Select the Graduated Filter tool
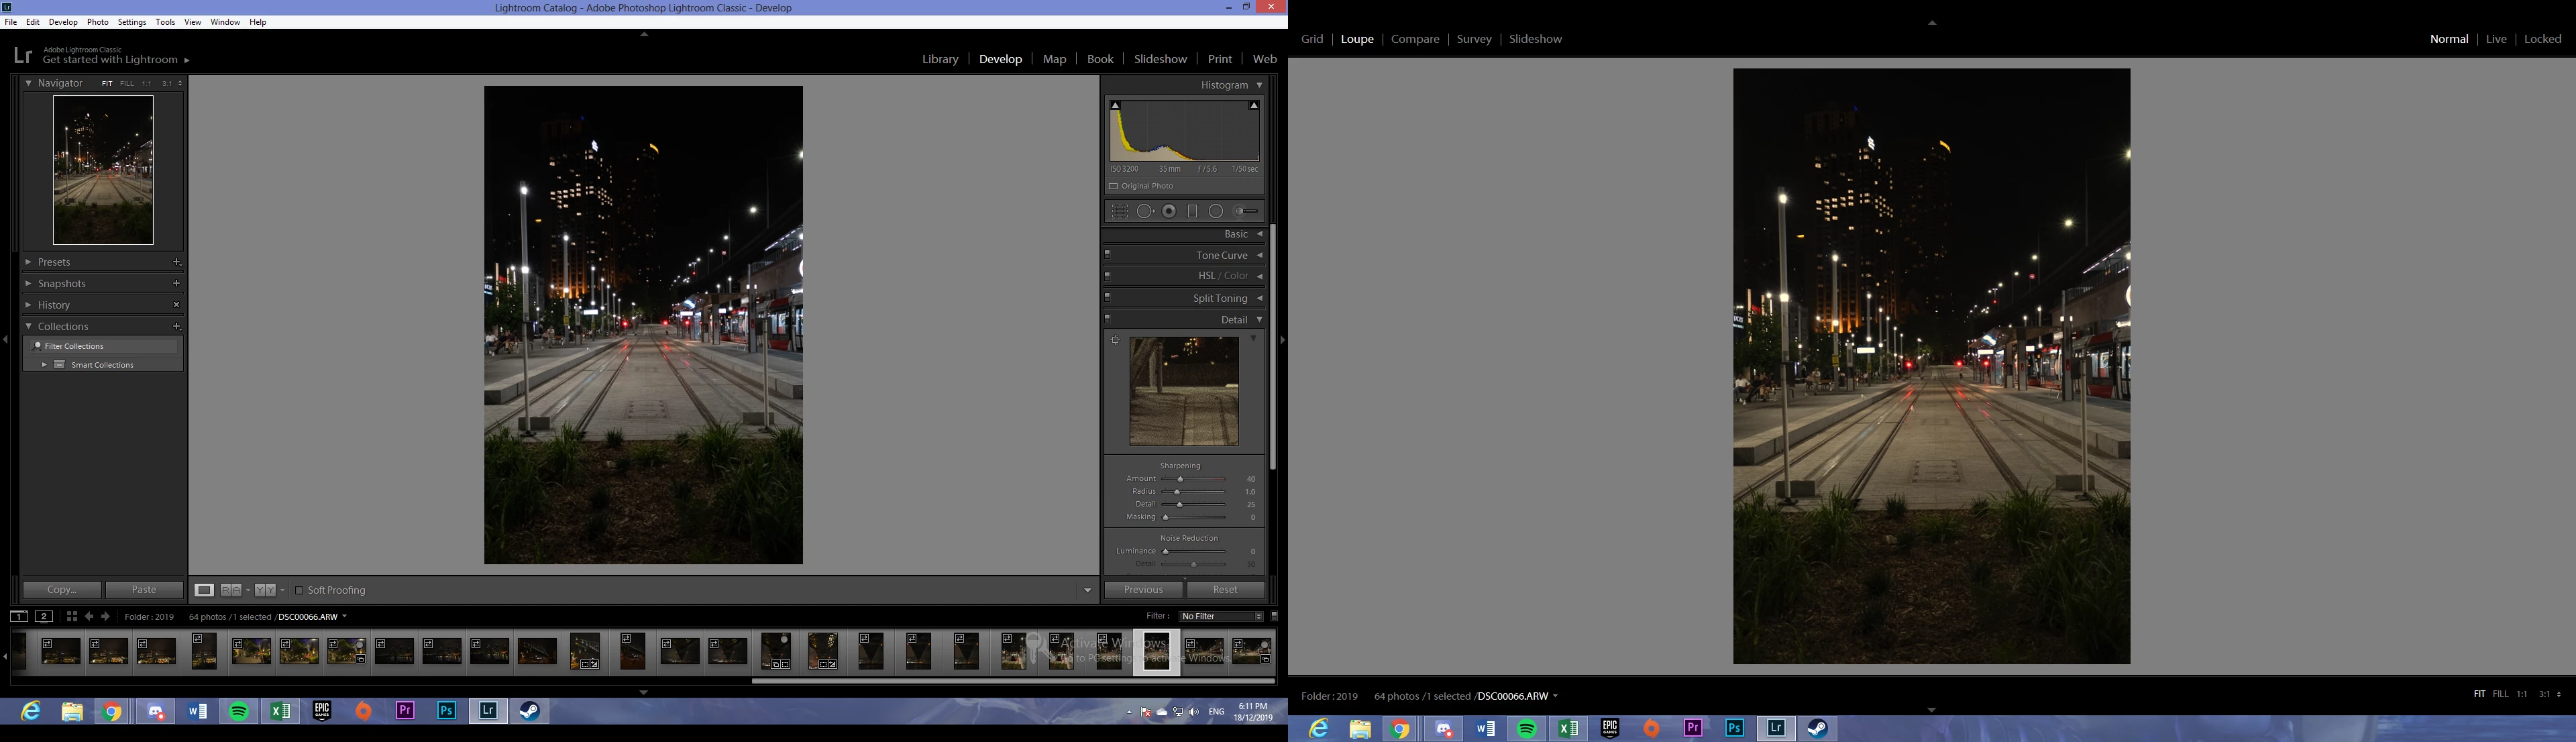This screenshot has height=742, width=2576. (x=1192, y=211)
